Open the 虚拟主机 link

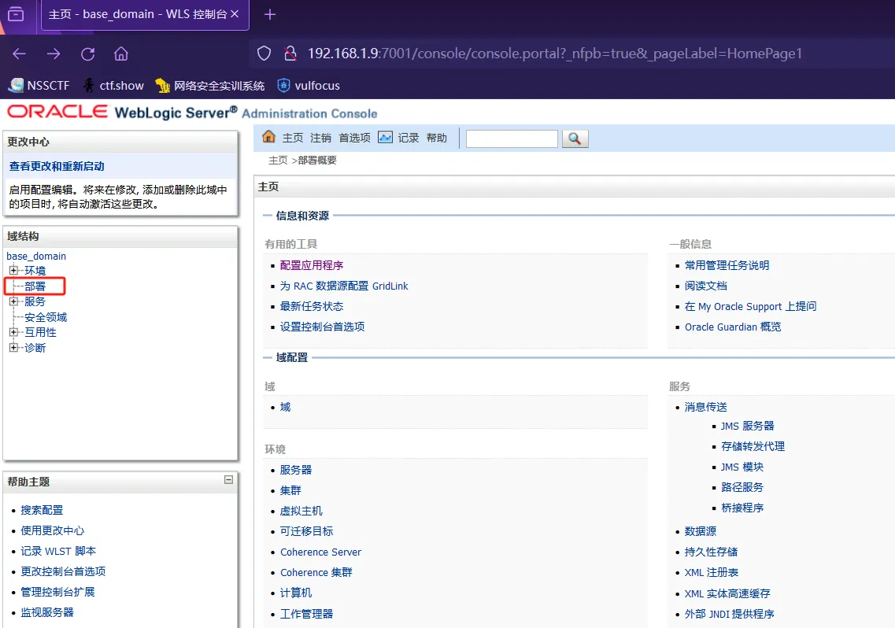pyautogui.click(x=301, y=511)
